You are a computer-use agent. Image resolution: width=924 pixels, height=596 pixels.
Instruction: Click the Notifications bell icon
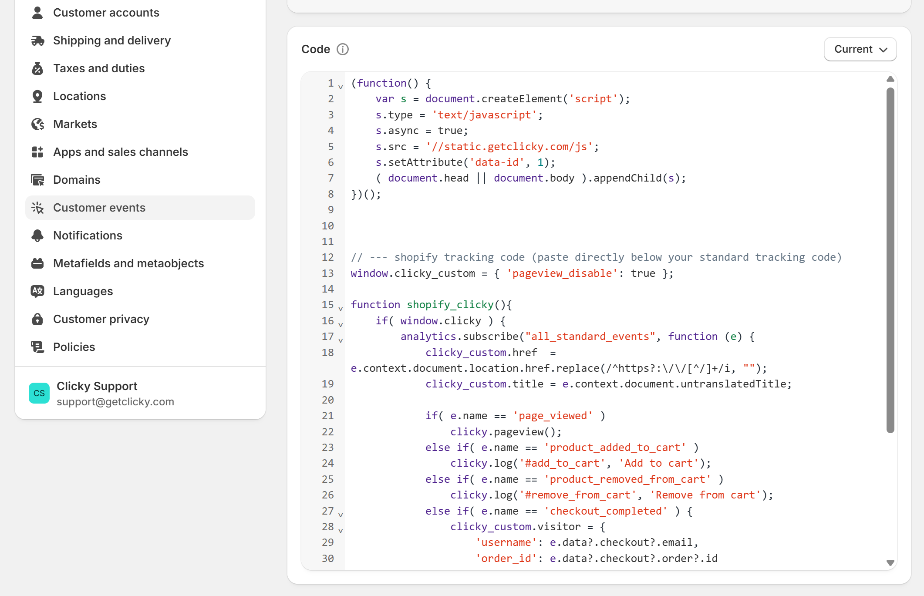tap(37, 236)
